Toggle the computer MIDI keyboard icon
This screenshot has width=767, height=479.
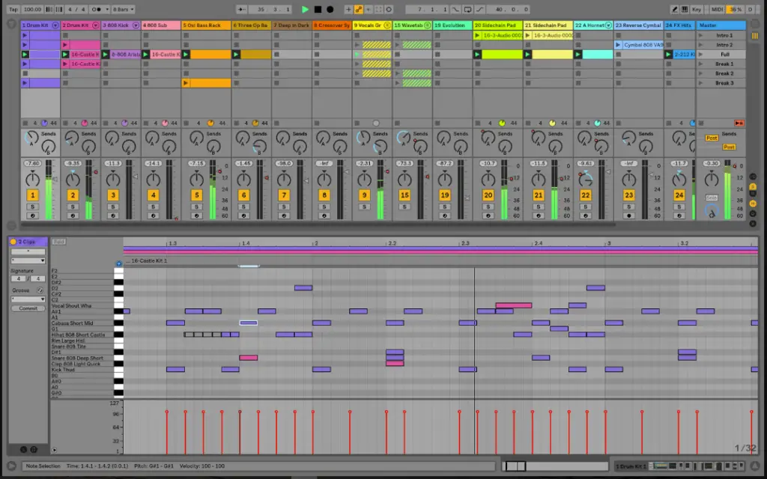point(685,9)
